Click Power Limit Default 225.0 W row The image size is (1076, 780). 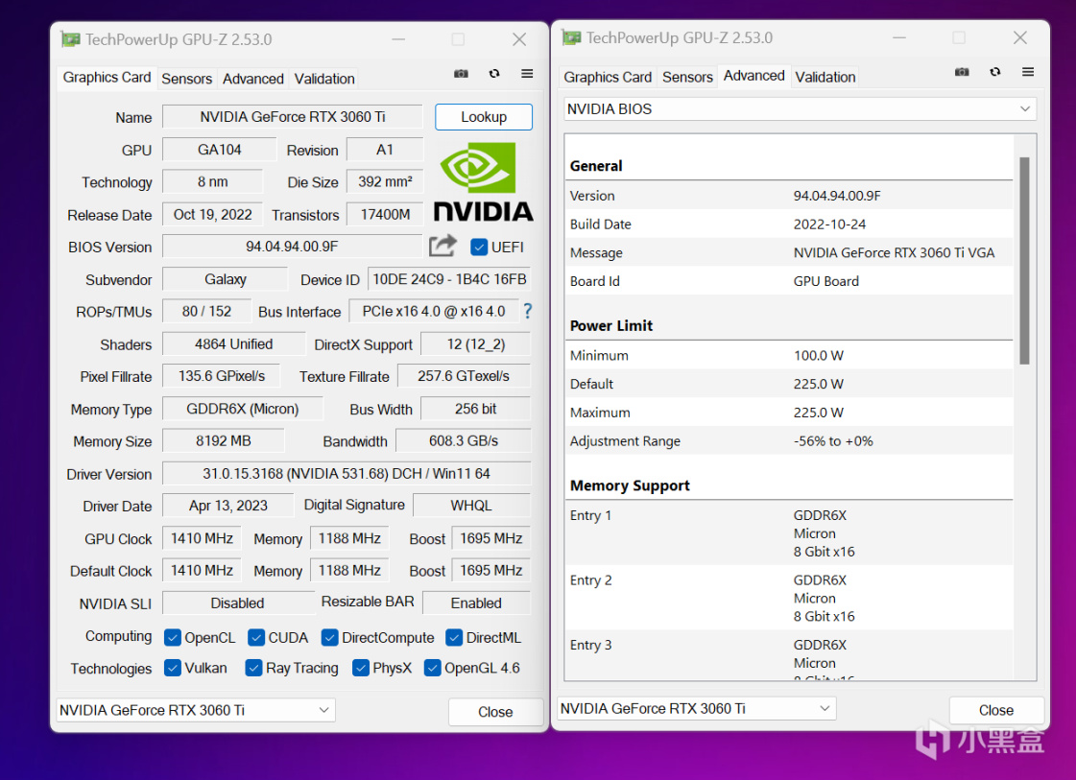point(788,384)
